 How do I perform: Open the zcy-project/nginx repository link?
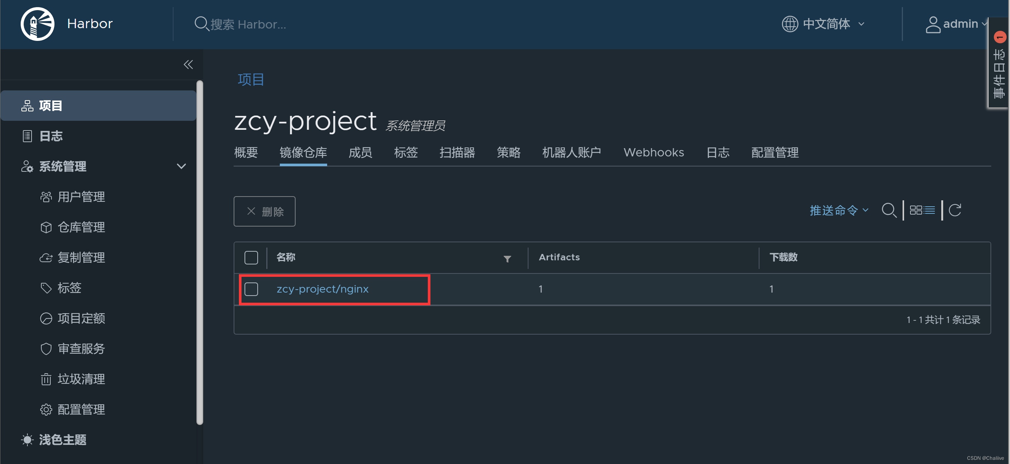tap(322, 289)
